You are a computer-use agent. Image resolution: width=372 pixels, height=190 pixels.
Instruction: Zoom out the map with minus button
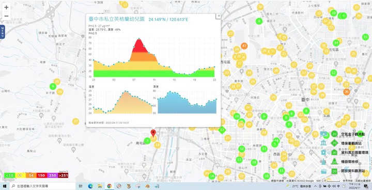pyautogui.click(x=6, y=16)
